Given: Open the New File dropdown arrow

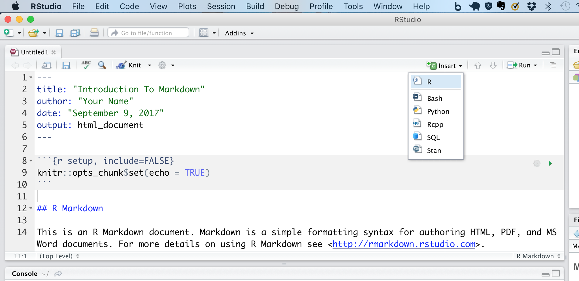Looking at the screenshot, I should 19,33.
